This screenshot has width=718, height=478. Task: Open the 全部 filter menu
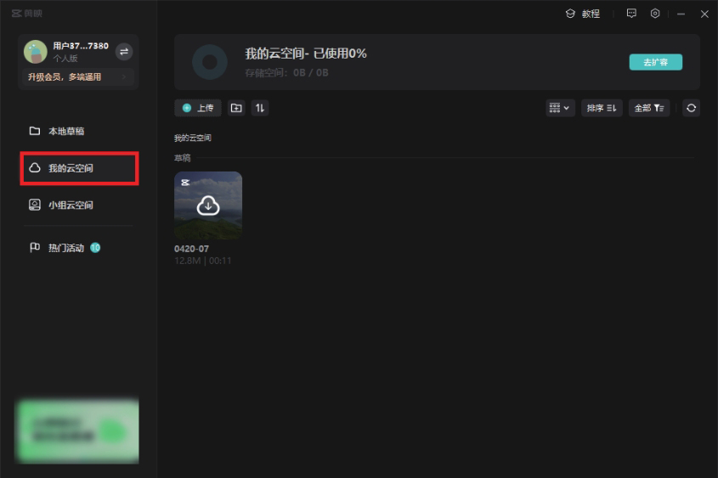tap(649, 108)
